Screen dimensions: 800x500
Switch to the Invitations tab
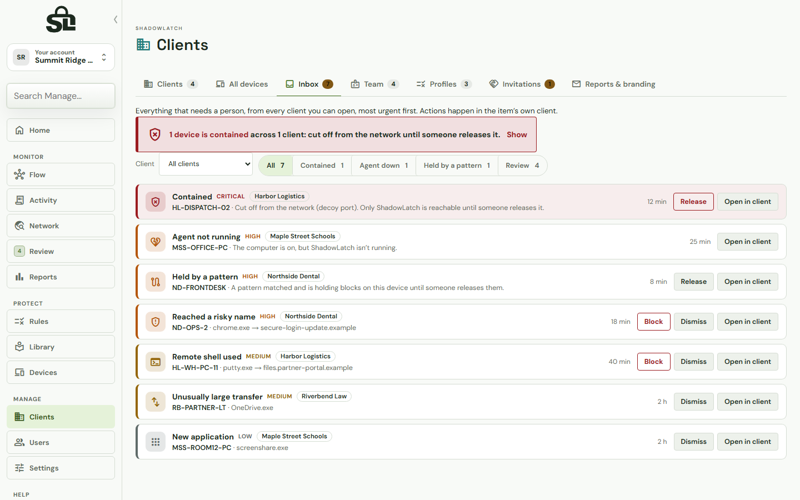[522, 84]
